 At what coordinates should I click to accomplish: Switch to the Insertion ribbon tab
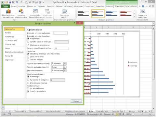coord(22,6)
